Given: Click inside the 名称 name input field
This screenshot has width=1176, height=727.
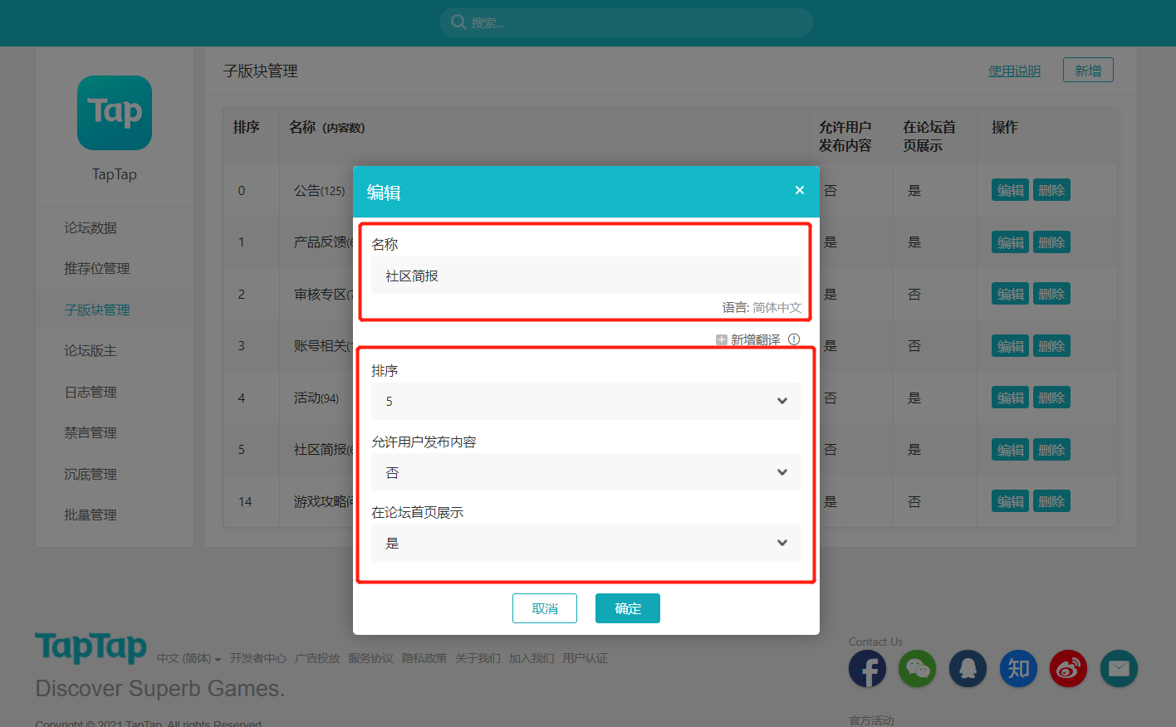Looking at the screenshot, I should pyautogui.click(x=586, y=275).
